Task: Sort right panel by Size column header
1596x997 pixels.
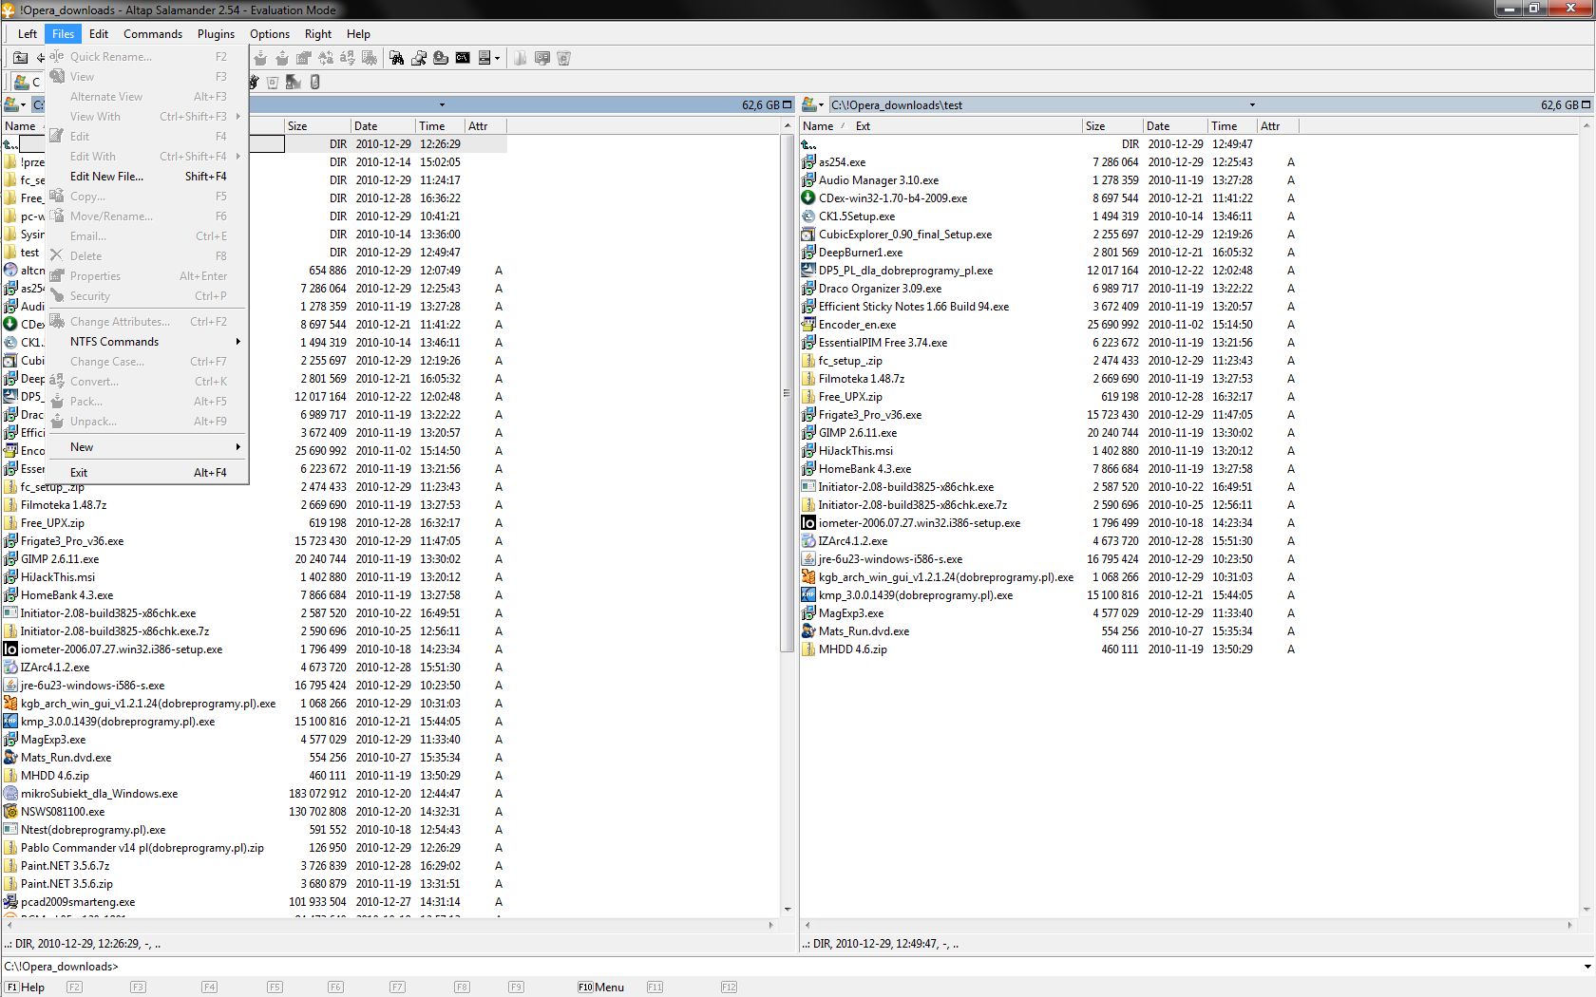Action: [1111, 125]
